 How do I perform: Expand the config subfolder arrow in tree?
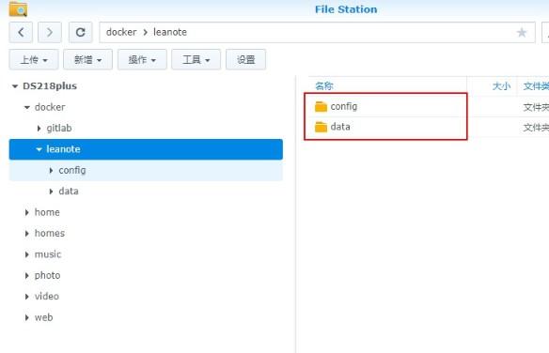point(51,171)
